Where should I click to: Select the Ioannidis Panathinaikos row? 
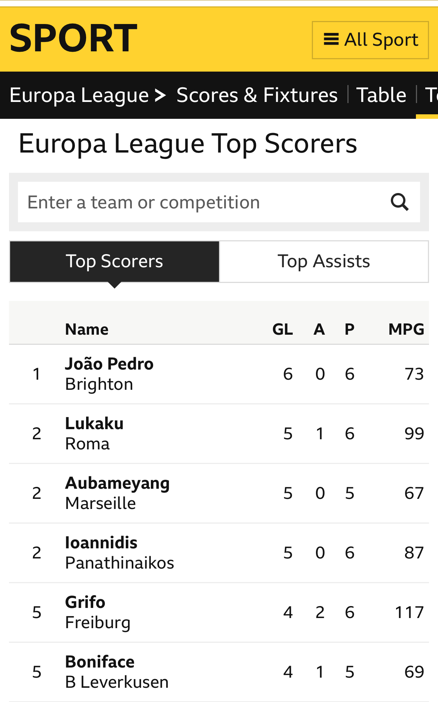(x=219, y=553)
